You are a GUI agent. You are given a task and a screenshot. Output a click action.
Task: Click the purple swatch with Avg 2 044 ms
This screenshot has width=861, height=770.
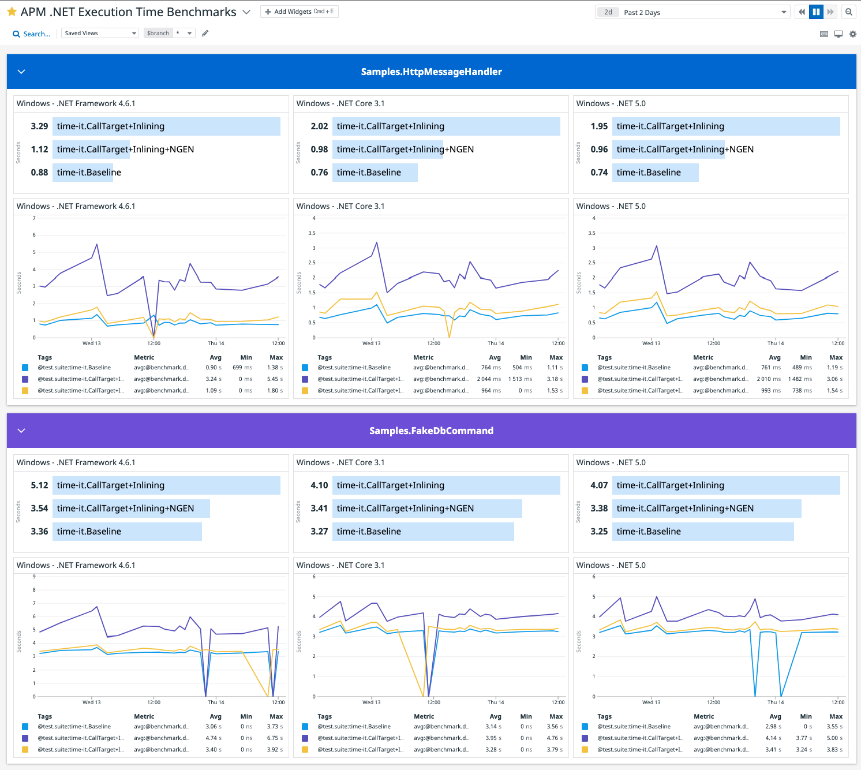[305, 379]
